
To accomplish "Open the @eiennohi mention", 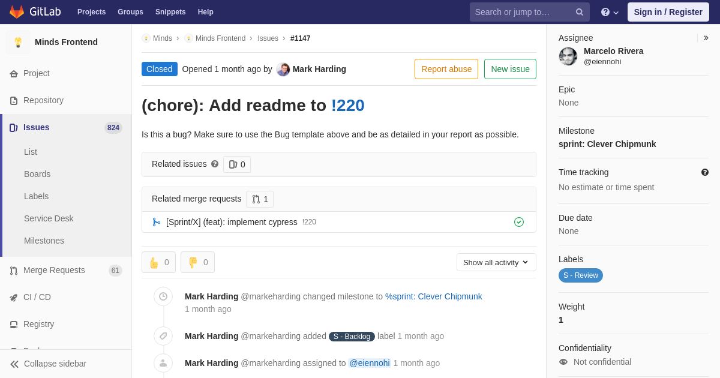I will click(x=370, y=363).
